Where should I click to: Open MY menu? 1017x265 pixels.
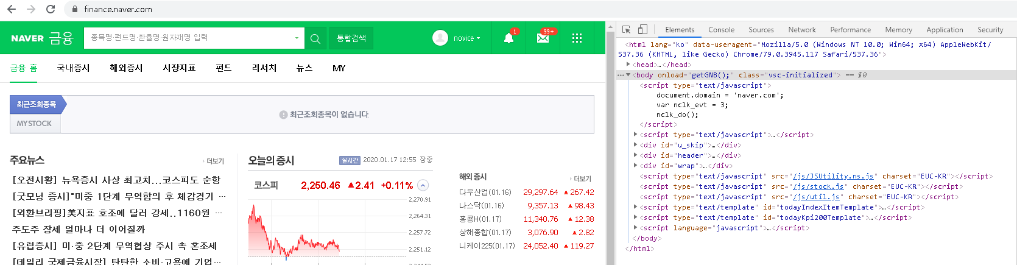(339, 68)
